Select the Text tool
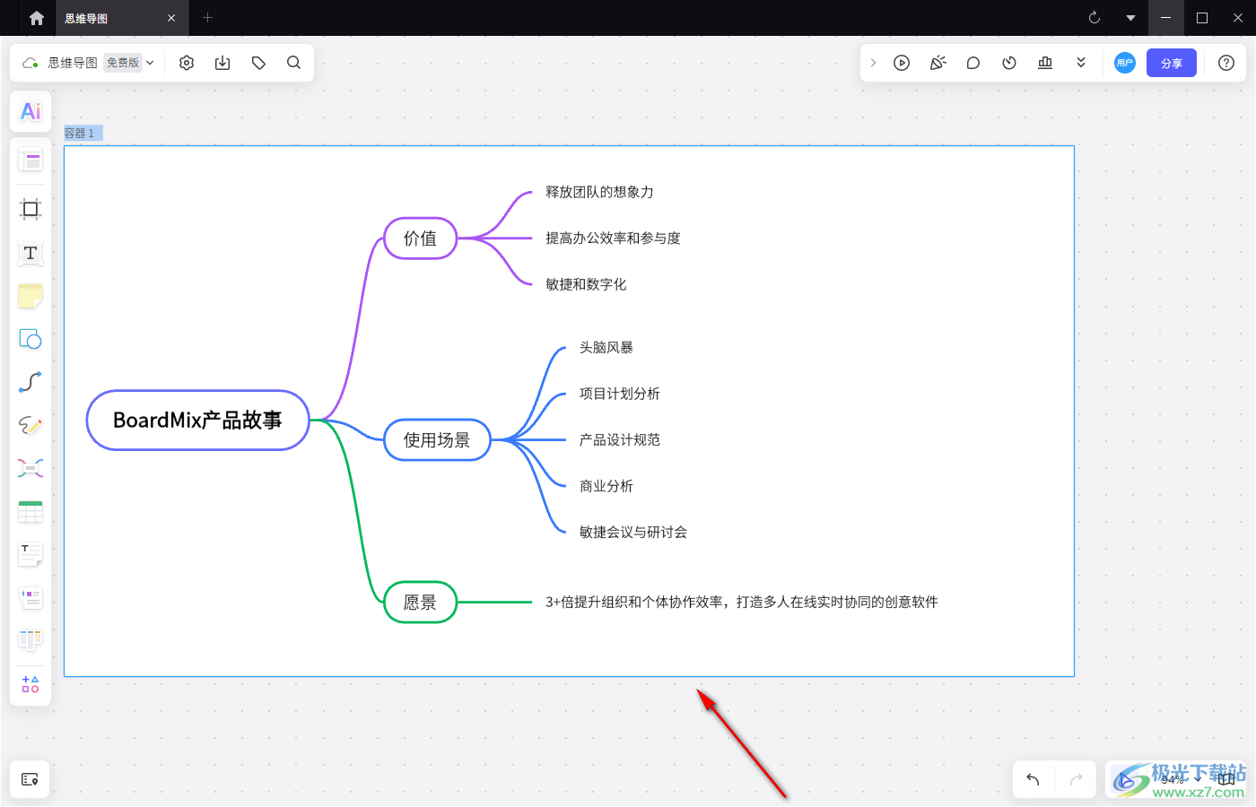 coord(31,253)
